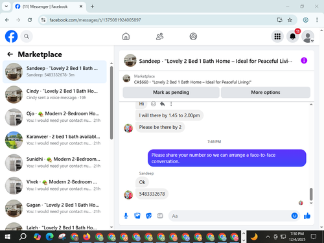Reply to the Hi message with arrow icon
Screen dimensions: 324x243
coord(162,104)
